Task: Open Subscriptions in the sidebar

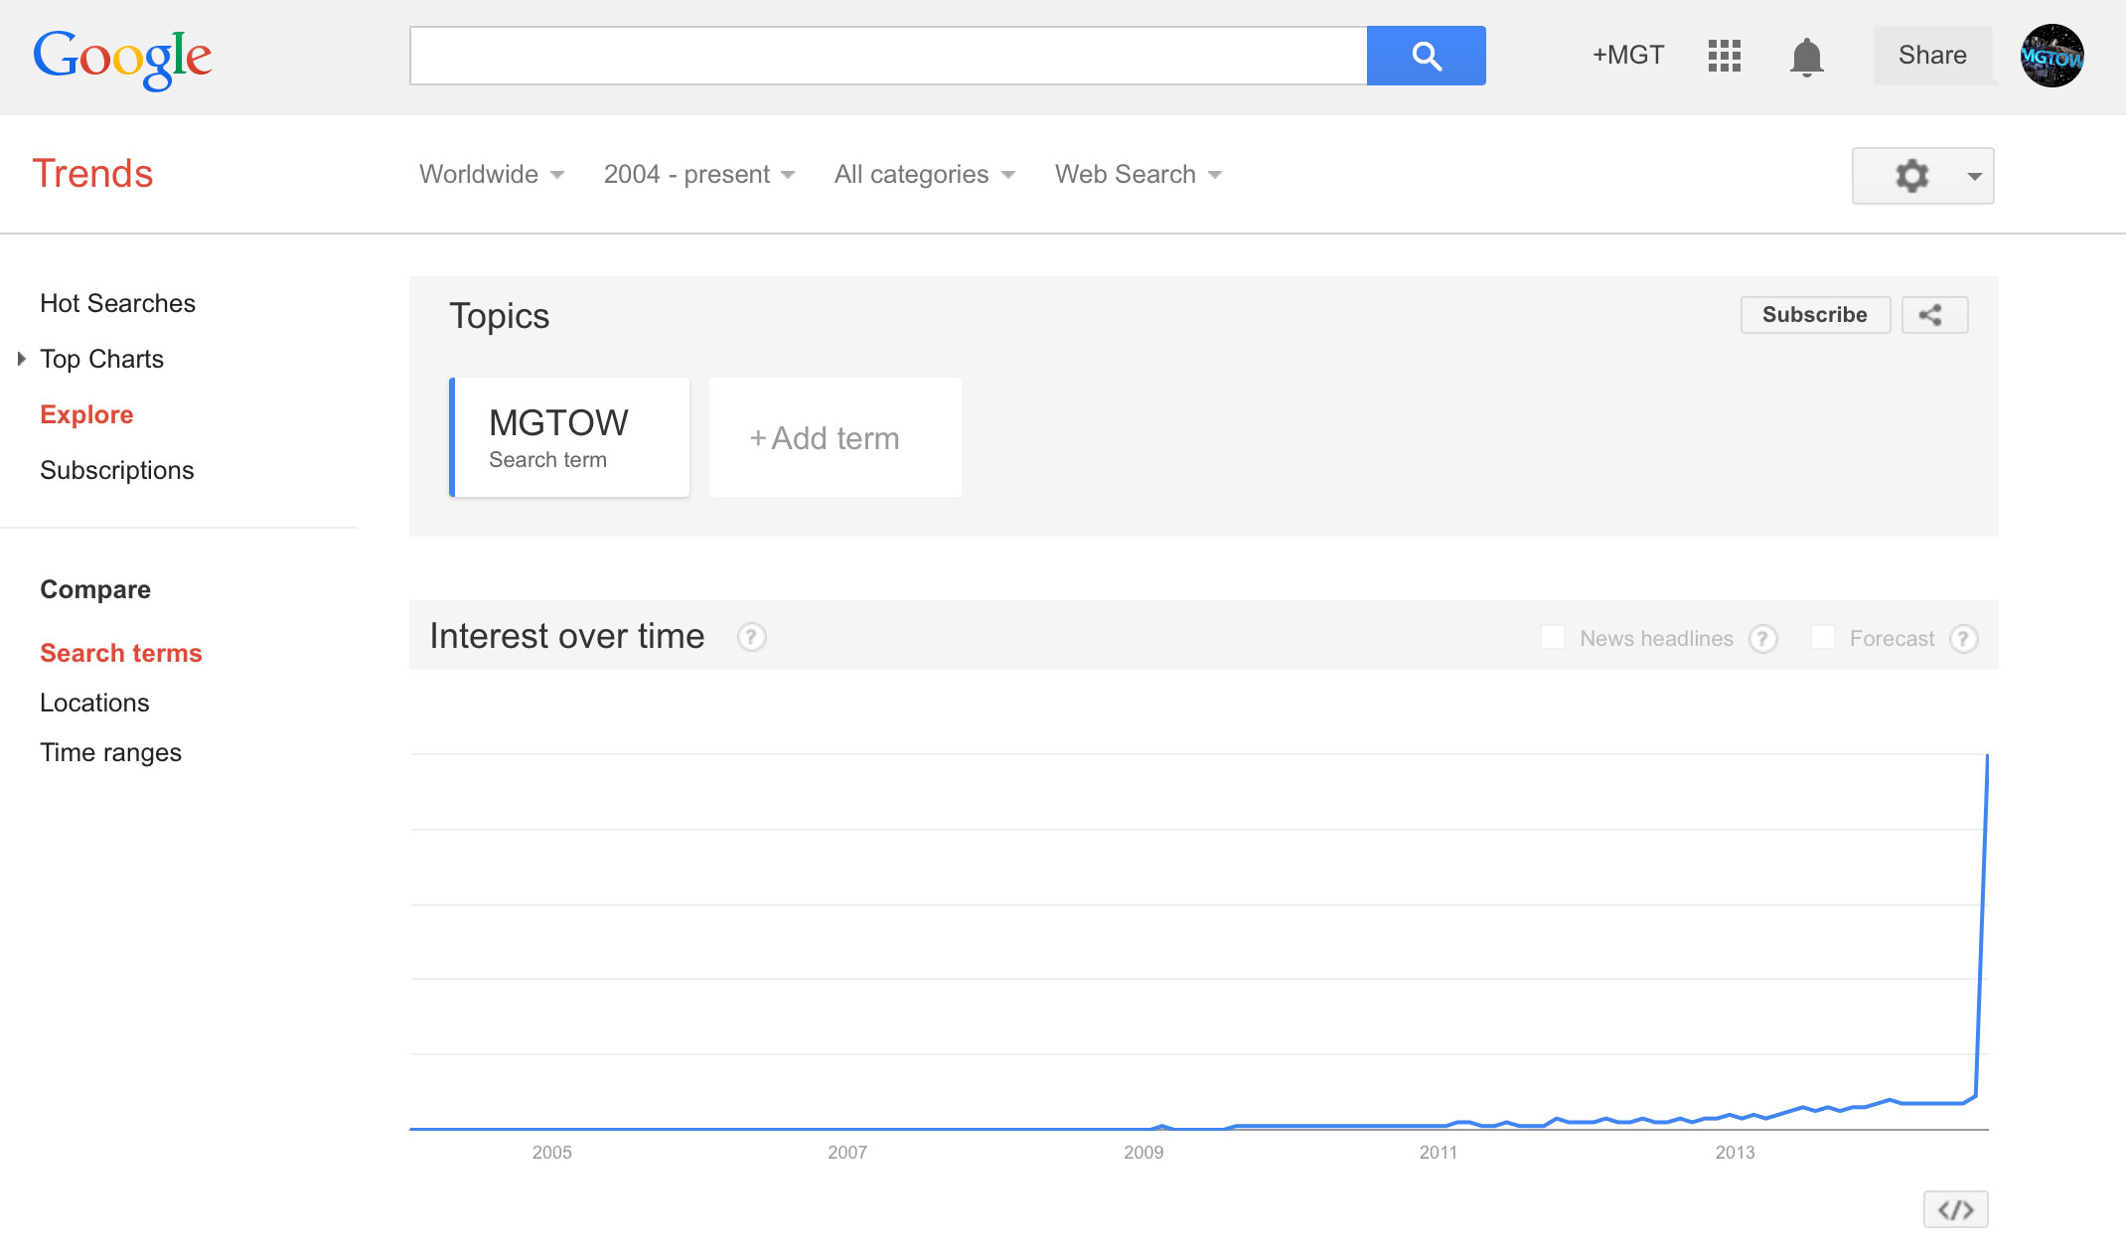Action: pos(116,470)
